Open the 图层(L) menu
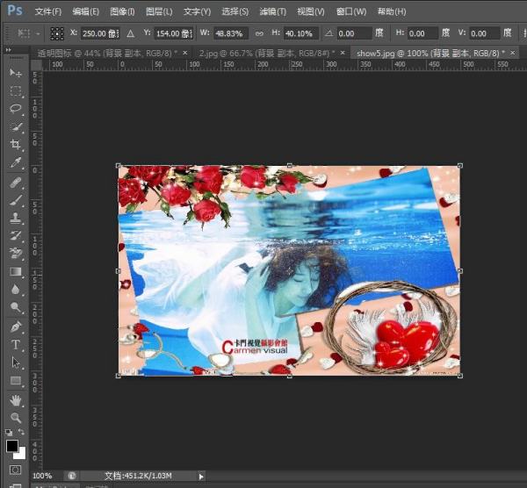This screenshot has width=527, height=488. pos(159,11)
